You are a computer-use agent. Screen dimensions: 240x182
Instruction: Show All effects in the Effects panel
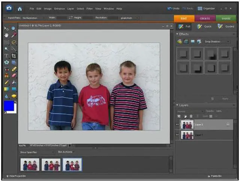point(199,41)
